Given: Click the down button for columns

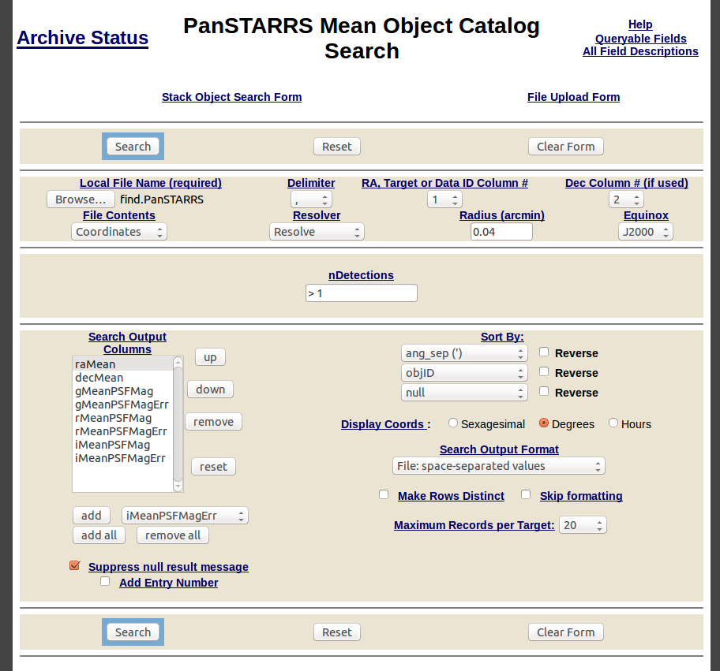Looking at the screenshot, I should pyautogui.click(x=210, y=390).
